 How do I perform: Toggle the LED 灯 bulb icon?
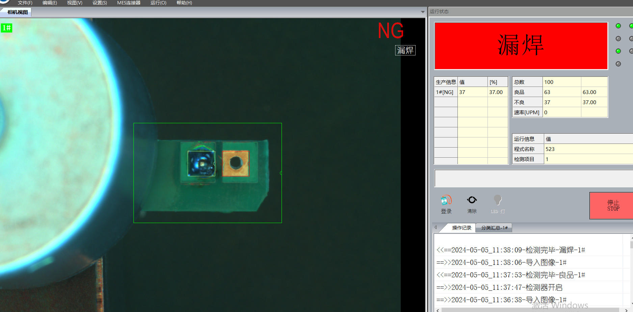point(498,200)
